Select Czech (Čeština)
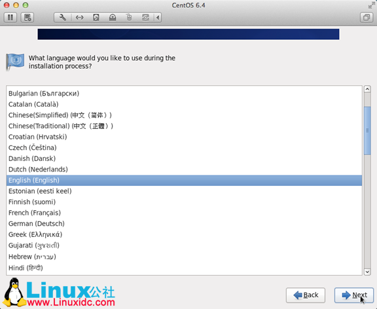Image resolution: width=377 pixels, height=309 pixels. pos(184,148)
